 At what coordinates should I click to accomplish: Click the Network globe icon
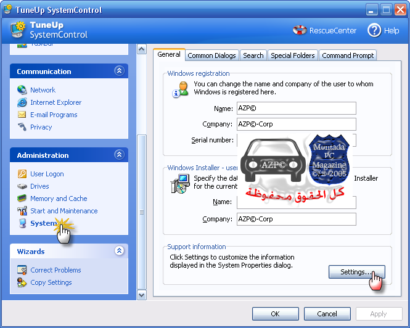tap(22, 90)
